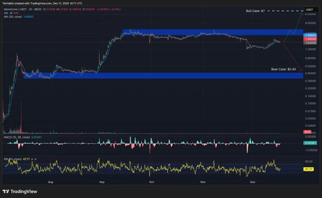Click the Sep label on the time axis
Image resolution: width=322 pixels, height=198 pixels.
click(102, 182)
